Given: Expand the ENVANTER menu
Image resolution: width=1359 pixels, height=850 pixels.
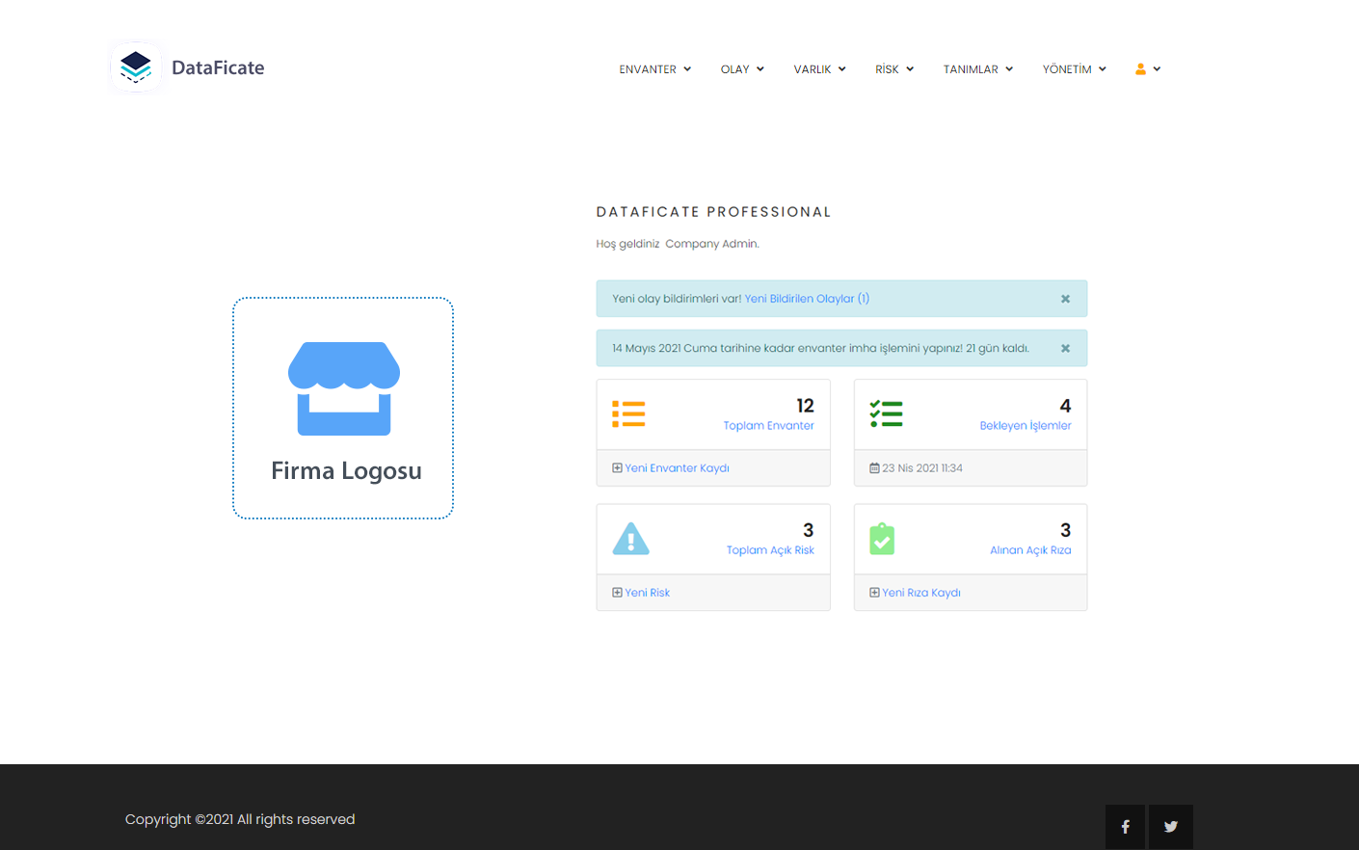Looking at the screenshot, I should pyautogui.click(x=655, y=69).
